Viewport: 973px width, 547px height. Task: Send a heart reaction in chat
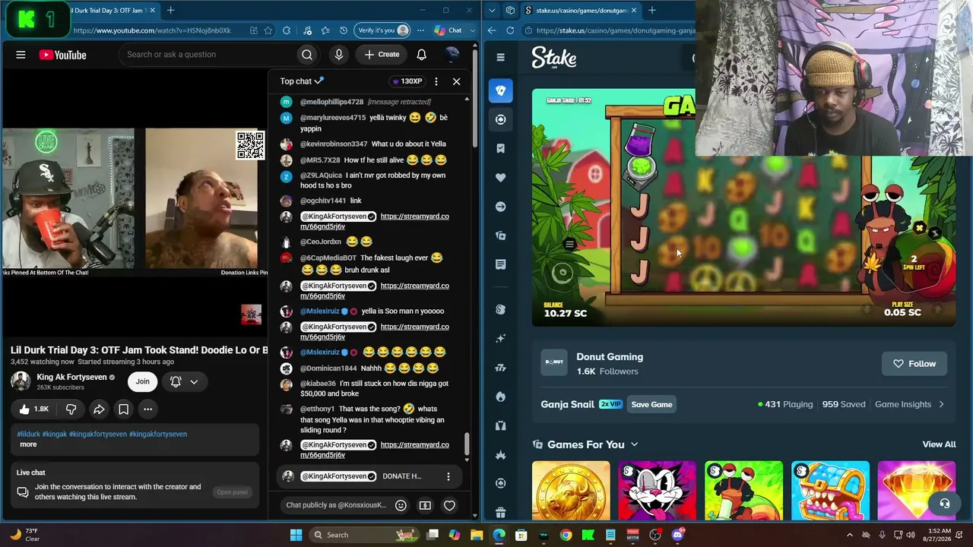(449, 505)
